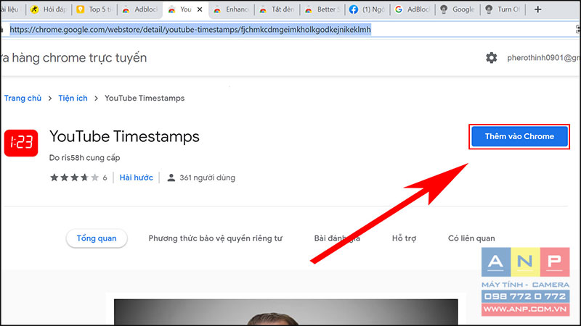Switch to the Turn Of browser tab
The image size is (581, 326).
tap(503, 9)
